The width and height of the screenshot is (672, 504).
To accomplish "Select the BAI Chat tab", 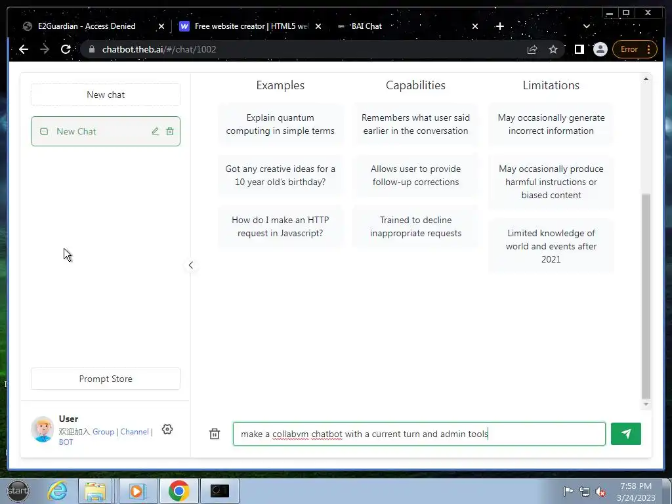I will tap(366, 26).
